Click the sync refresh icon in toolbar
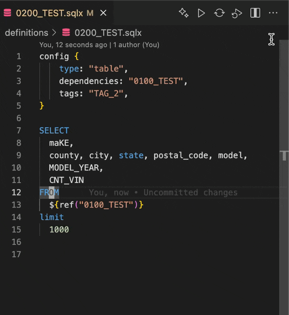The height and width of the screenshot is (315, 289). coord(219,13)
